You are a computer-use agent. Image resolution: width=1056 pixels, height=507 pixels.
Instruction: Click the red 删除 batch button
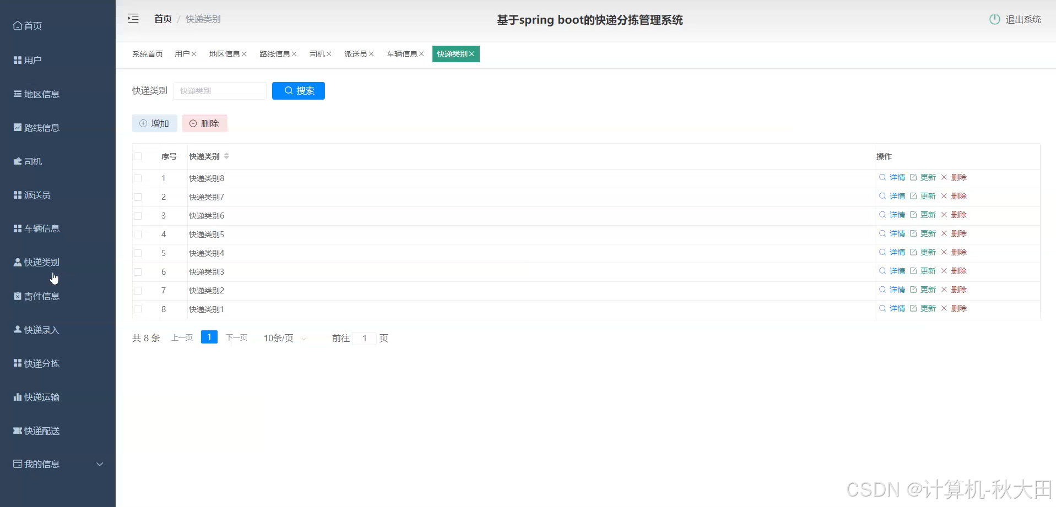[204, 123]
